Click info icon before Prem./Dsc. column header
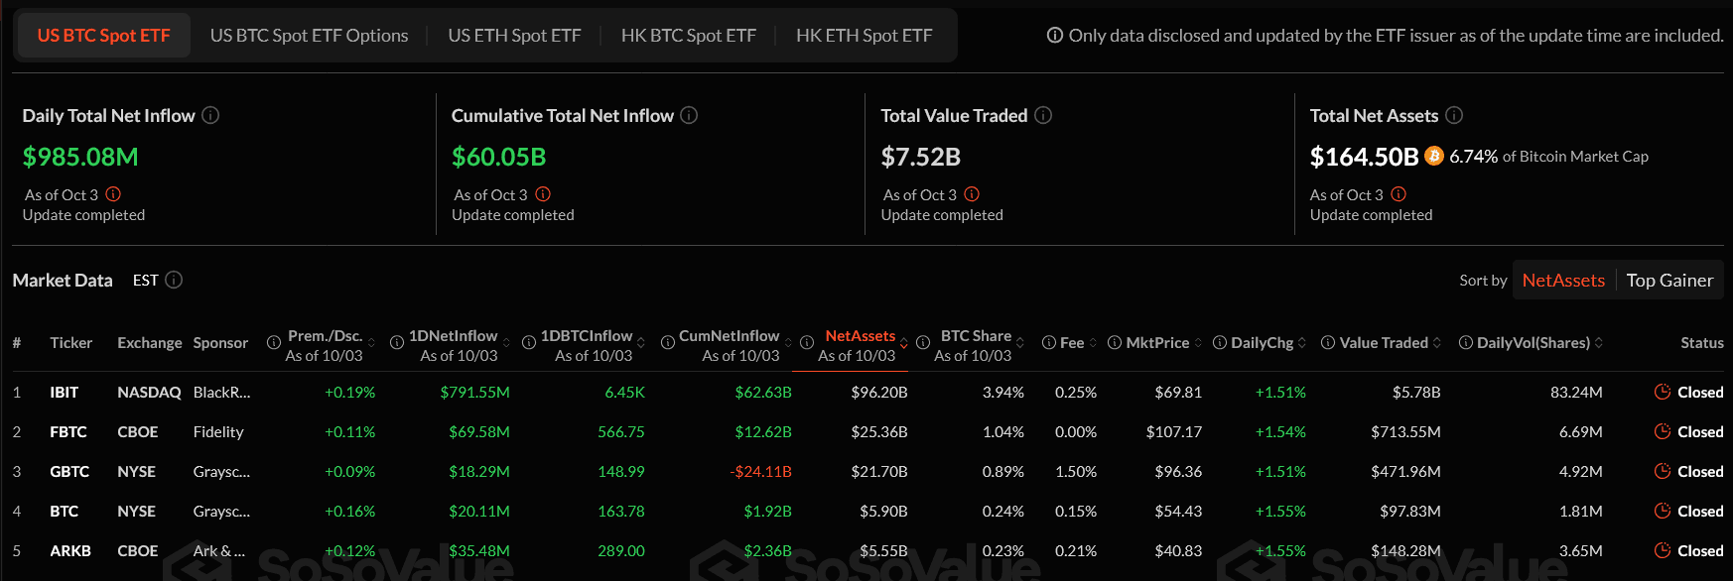Screen dimensions: 1733x581 (274, 343)
